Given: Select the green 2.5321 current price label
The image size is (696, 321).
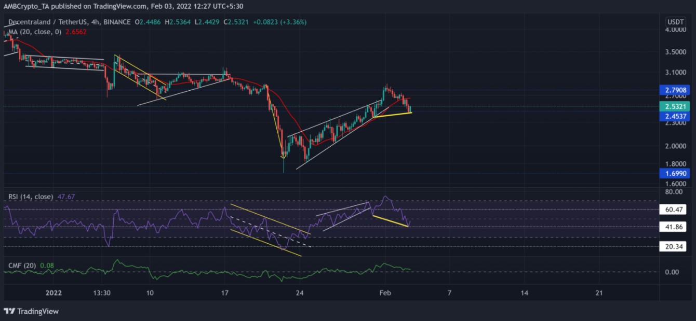Looking at the screenshot, I should click(676, 106).
